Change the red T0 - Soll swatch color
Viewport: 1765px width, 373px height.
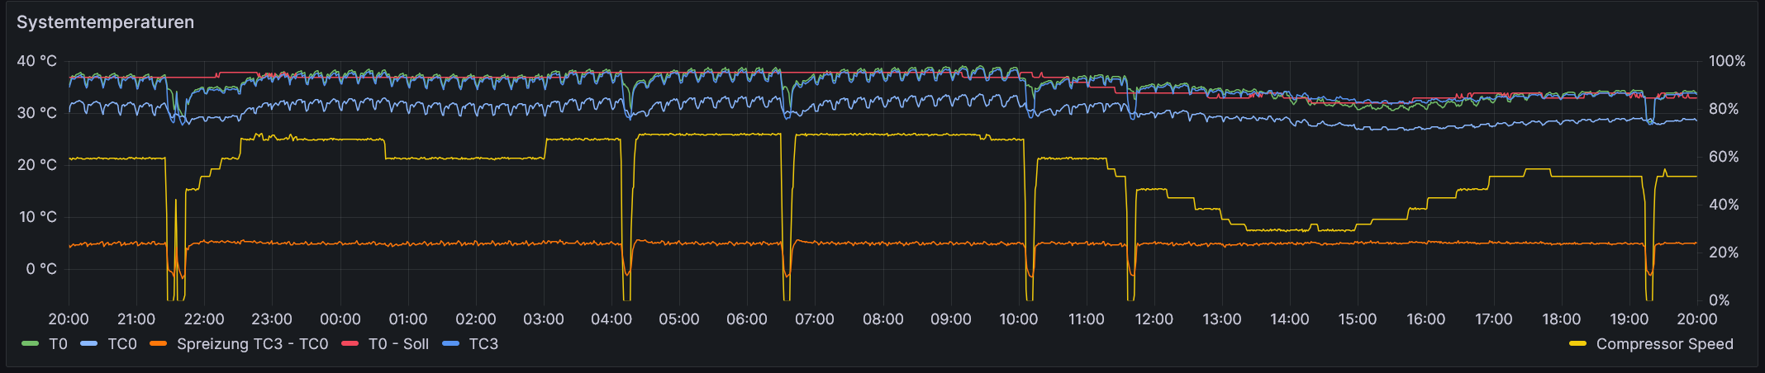350,344
